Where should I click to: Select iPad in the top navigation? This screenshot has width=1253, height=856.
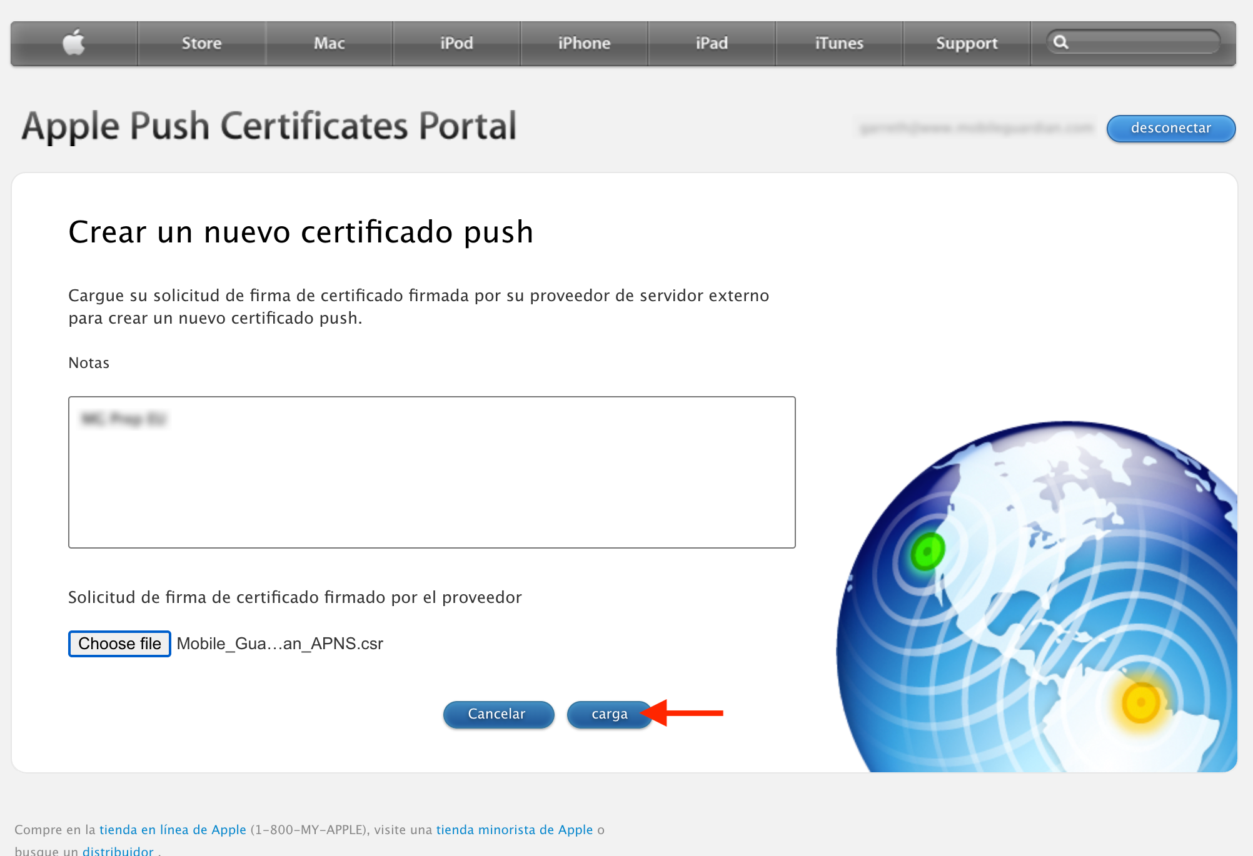(712, 43)
